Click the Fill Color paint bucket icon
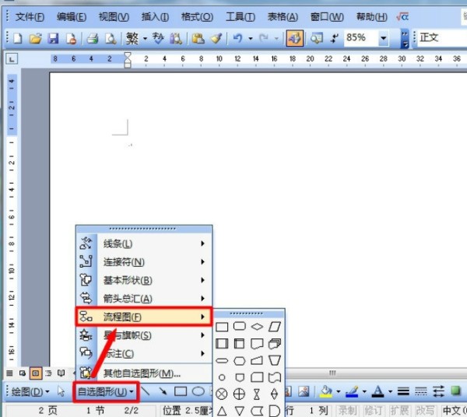The height and width of the screenshot is (417, 467). pyautogui.click(x=327, y=391)
